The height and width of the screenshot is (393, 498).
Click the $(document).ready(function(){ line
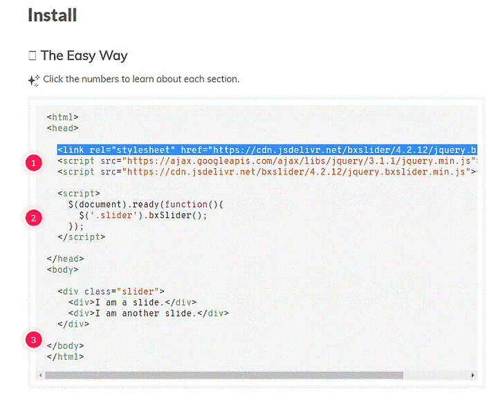point(146,204)
